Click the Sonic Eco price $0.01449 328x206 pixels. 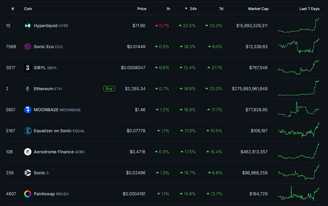[136, 47]
